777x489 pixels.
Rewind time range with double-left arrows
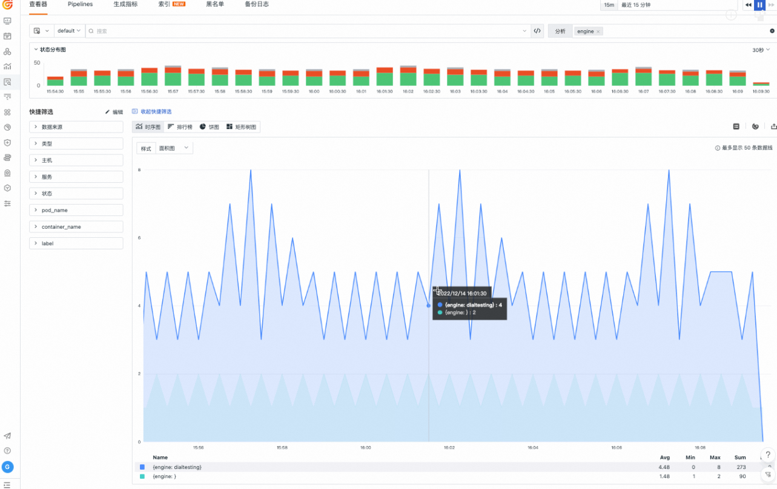coord(749,5)
